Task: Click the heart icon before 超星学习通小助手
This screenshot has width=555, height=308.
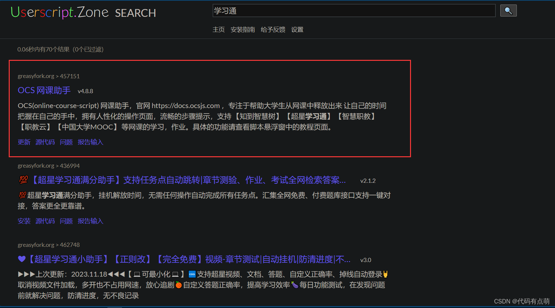Action: coord(22,259)
